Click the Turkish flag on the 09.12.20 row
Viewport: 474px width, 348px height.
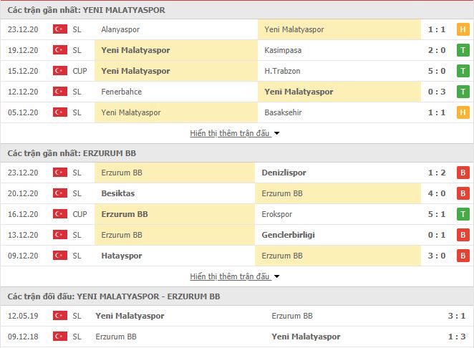pyautogui.click(x=60, y=255)
